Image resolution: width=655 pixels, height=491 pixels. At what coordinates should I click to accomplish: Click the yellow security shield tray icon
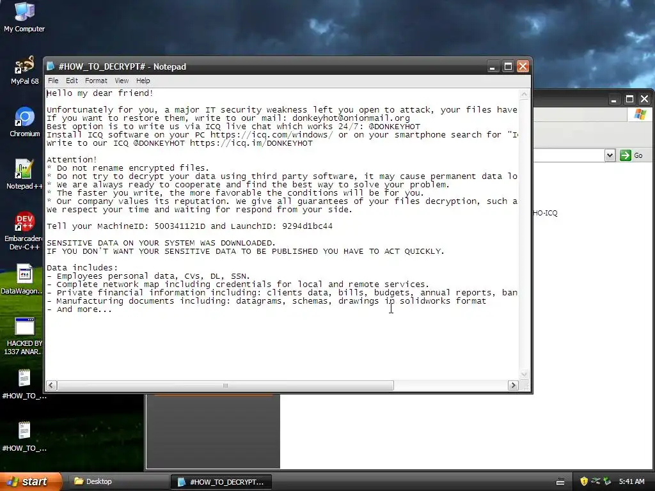(x=583, y=481)
